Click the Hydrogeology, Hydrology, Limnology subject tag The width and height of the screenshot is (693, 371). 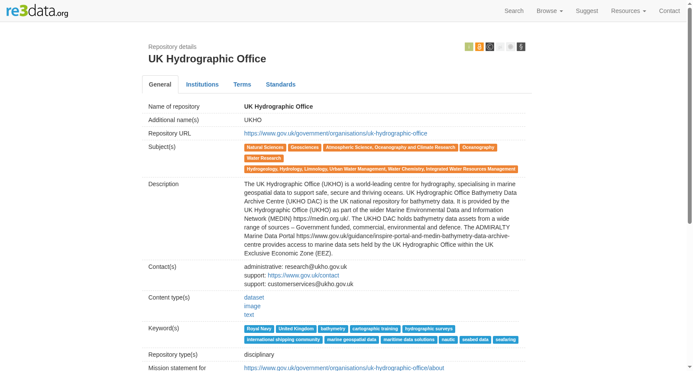(381, 169)
